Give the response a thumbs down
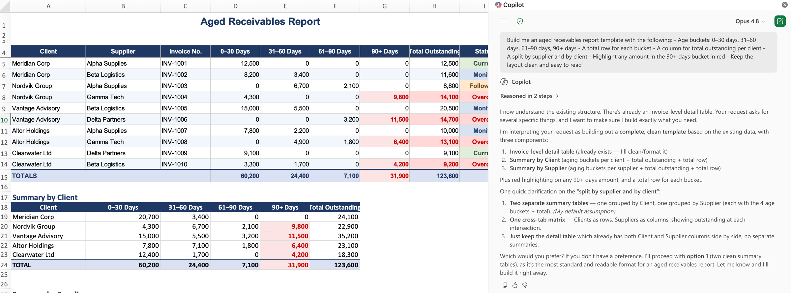Screen dimensions: 791x293 [x=525, y=285]
